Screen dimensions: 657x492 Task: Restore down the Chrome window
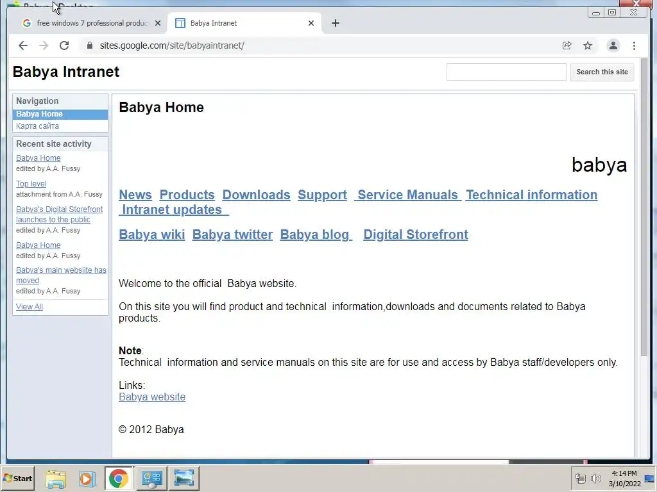click(x=612, y=13)
